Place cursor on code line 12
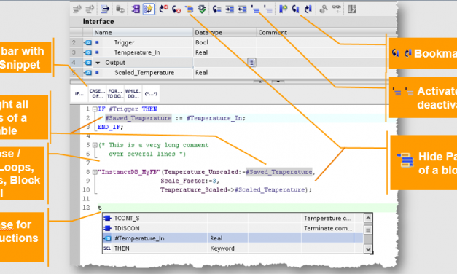The width and height of the screenshot is (457, 274). [x=247, y=208]
